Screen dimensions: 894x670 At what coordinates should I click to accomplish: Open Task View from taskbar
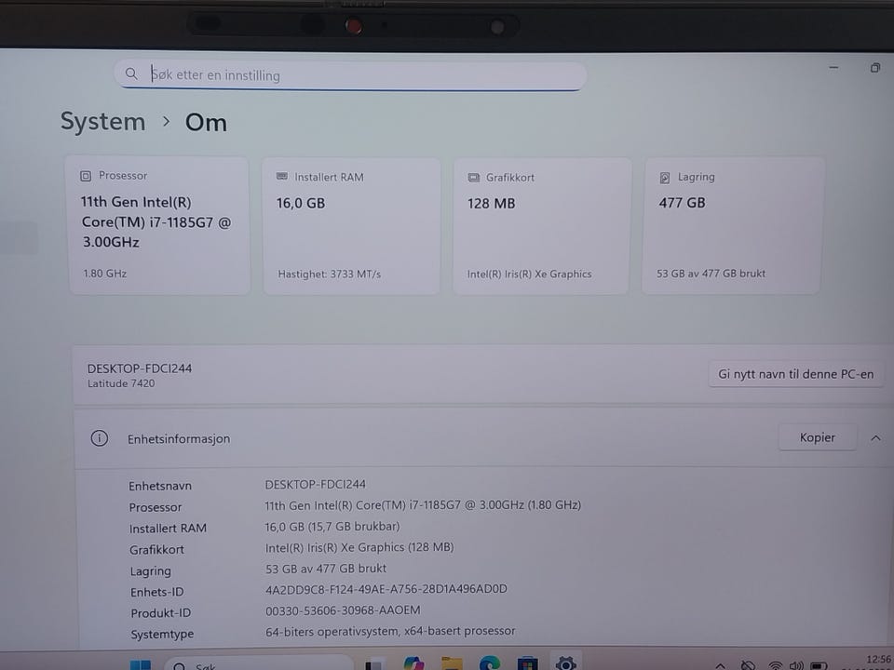(x=374, y=665)
